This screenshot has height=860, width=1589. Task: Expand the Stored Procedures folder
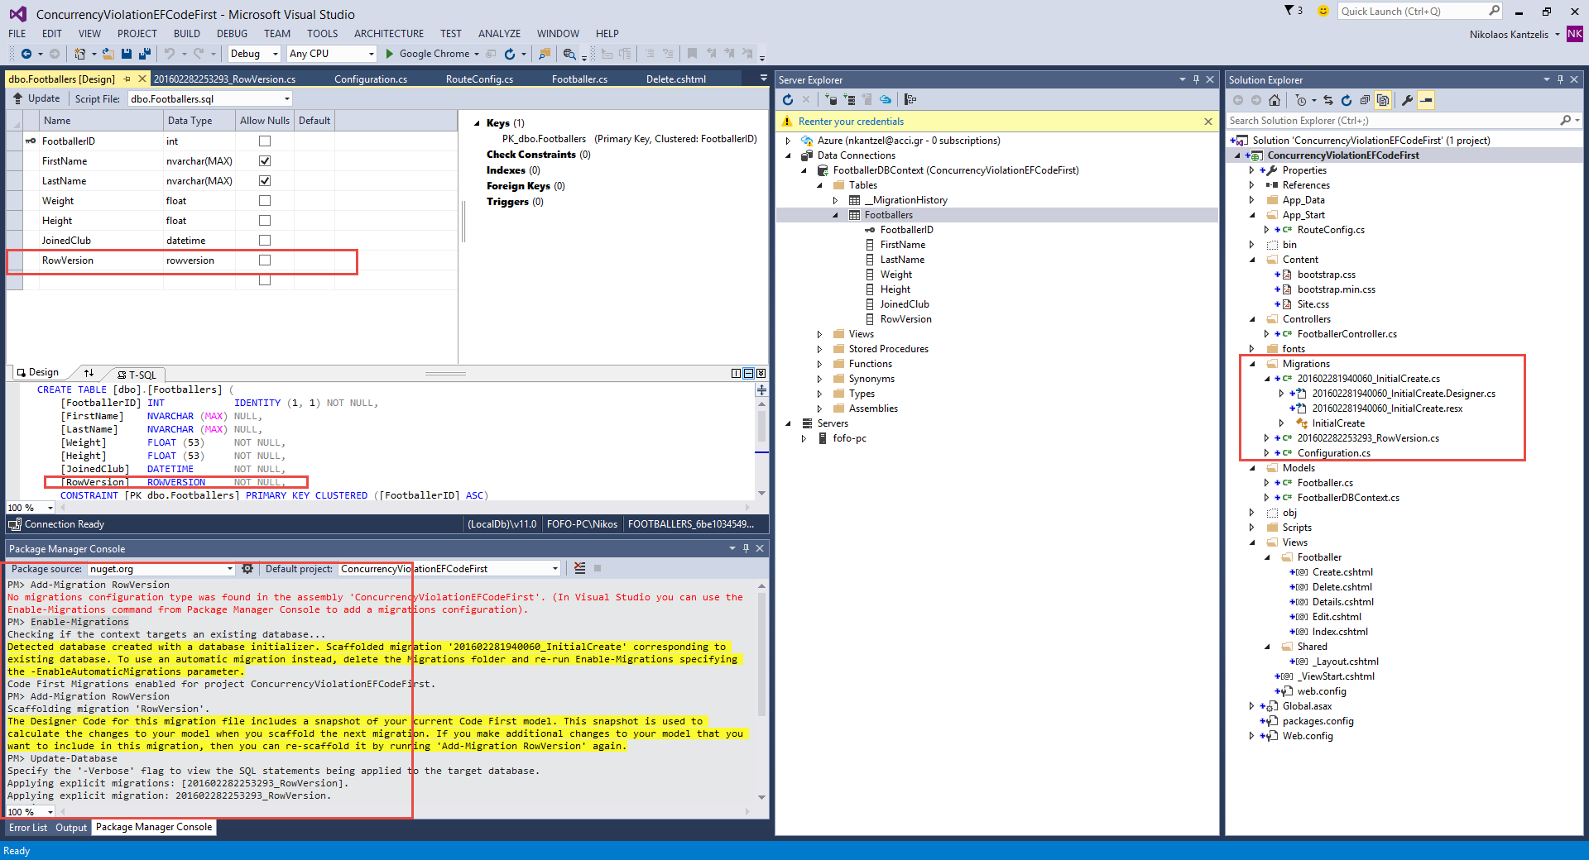819,350
